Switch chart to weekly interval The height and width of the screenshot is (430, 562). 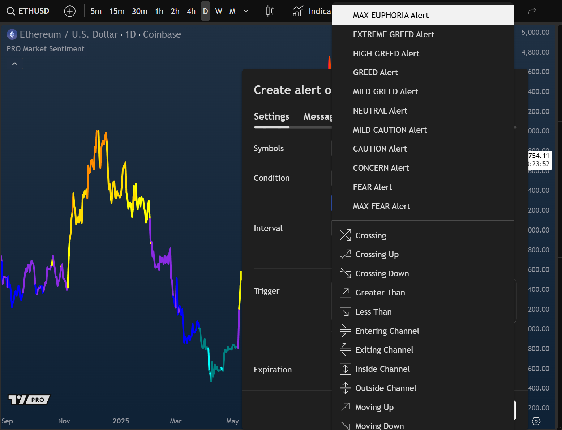(x=219, y=11)
